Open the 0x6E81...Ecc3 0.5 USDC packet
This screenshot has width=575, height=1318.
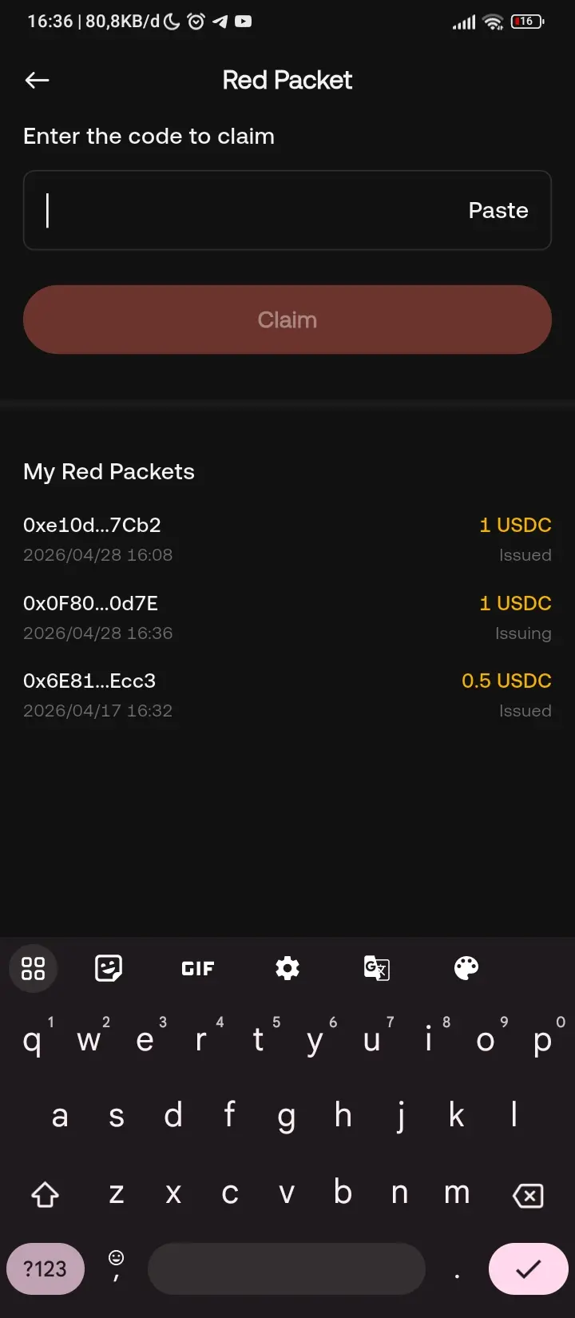click(x=287, y=695)
